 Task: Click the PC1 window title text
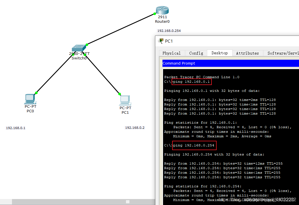(169, 41)
